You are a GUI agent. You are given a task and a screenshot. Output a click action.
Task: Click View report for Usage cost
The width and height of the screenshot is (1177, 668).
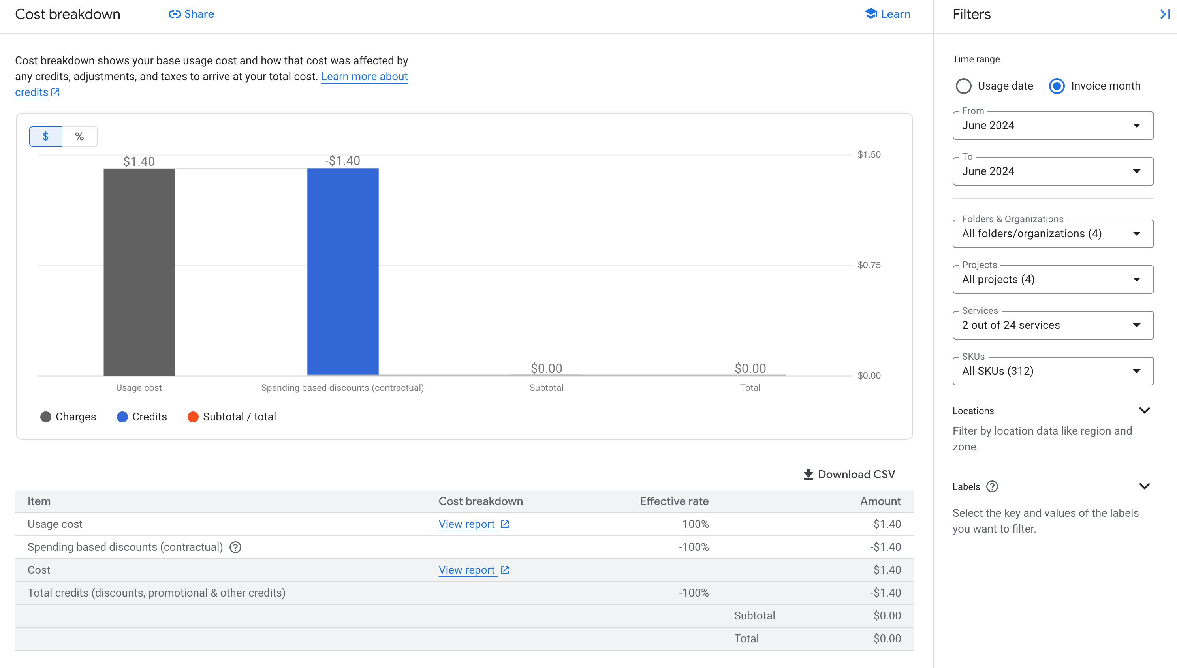click(467, 524)
